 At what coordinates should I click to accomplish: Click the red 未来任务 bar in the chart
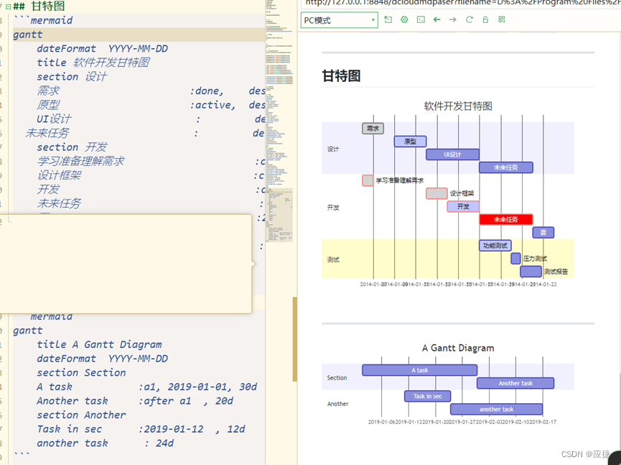coord(505,220)
